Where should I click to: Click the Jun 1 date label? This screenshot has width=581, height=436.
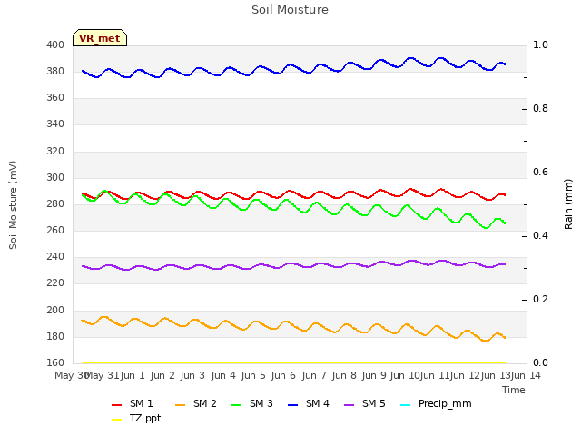133,375
